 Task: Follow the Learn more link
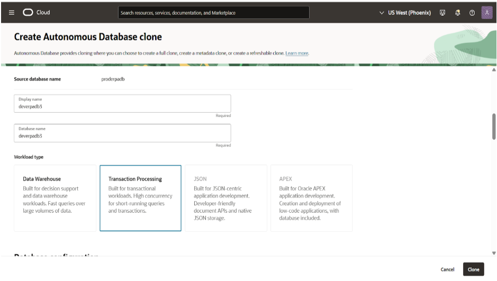[297, 53]
